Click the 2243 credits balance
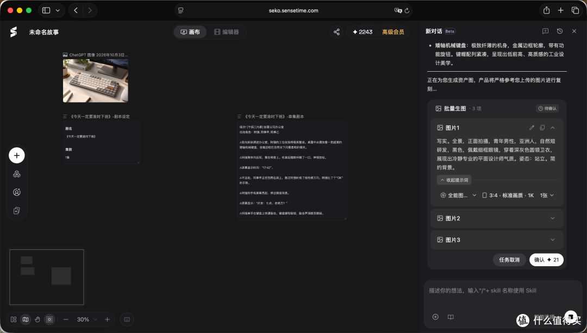 [x=363, y=32]
